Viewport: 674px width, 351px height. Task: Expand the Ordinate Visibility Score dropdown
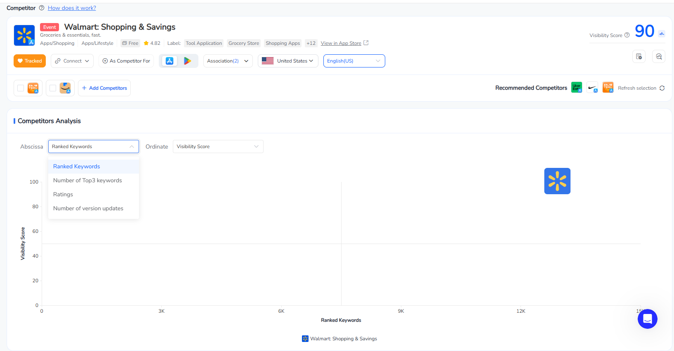(218, 146)
